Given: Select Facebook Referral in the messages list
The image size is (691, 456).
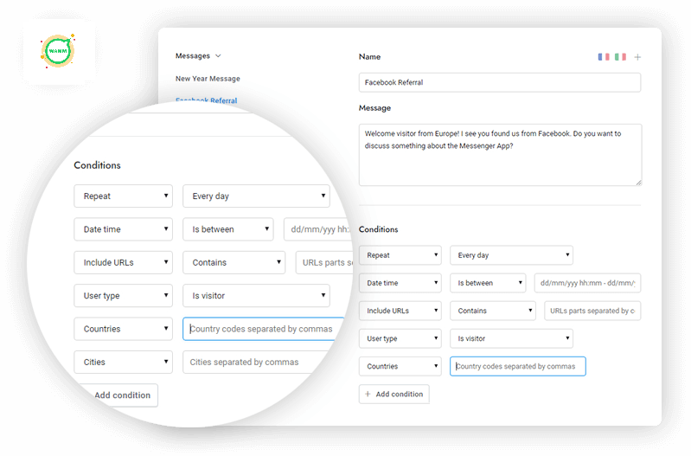Looking at the screenshot, I should (206, 100).
